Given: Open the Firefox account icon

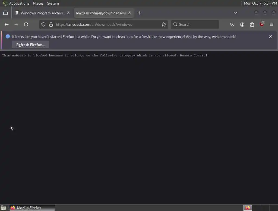Looking at the screenshot, I should [242, 24].
